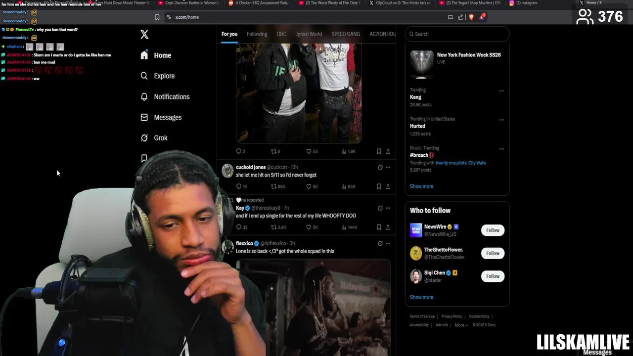The image size is (633, 356).
Task: Bookmark the cuckold jones post
Action: pyautogui.click(x=379, y=186)
